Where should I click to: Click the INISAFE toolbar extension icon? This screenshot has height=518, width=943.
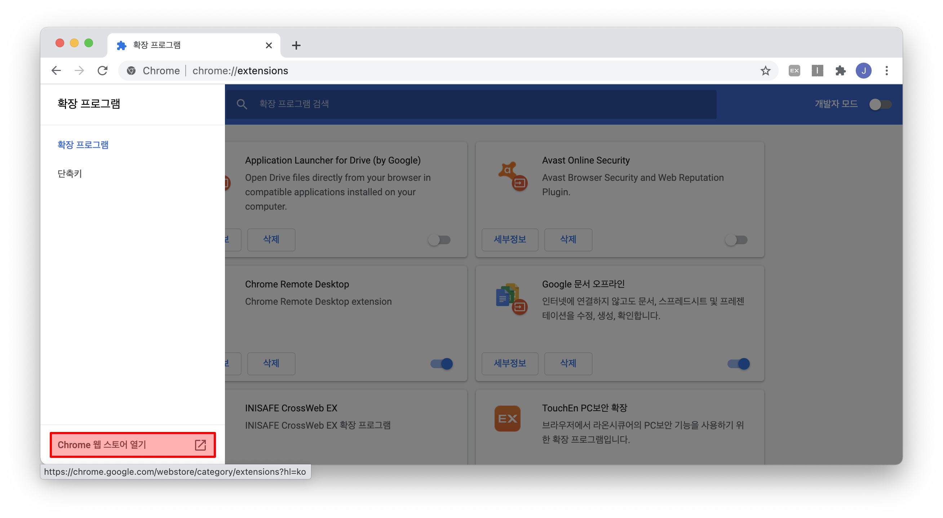(817, 71)
